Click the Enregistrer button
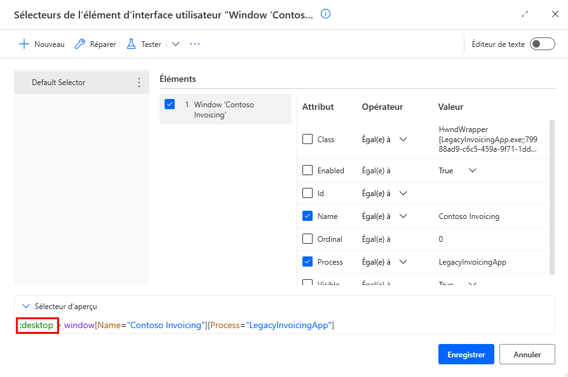The width and height of the screenshot is (568, 377). tap(466, 355)
